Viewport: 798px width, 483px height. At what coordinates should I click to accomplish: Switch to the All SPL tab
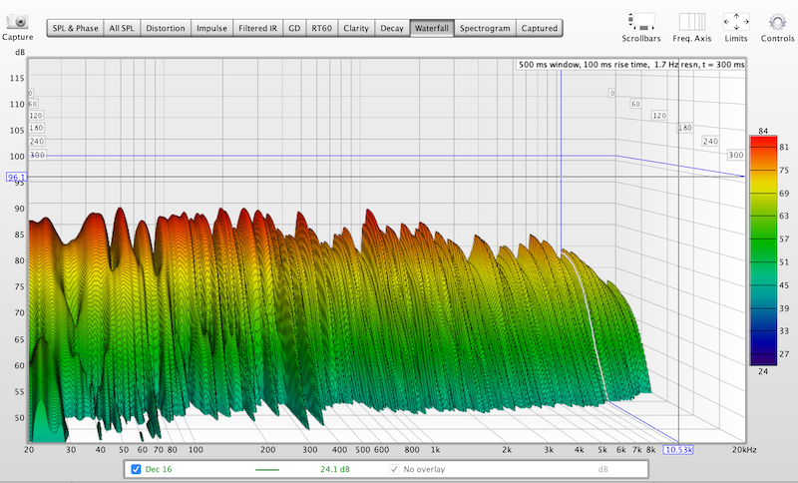[122, 28]
